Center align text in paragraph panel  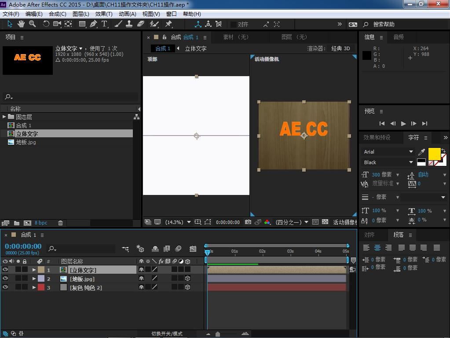(x=377, y=247)
